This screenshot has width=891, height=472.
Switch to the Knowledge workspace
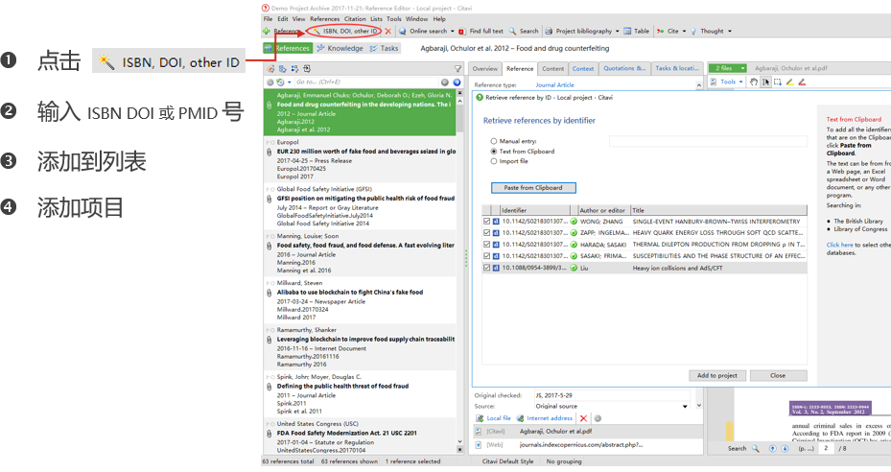click(340, 48)
